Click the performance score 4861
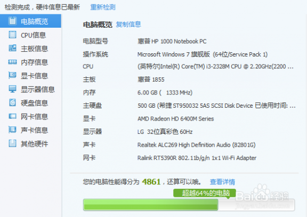The height and width of the screenshot is (217, 307). coord(151,182)
